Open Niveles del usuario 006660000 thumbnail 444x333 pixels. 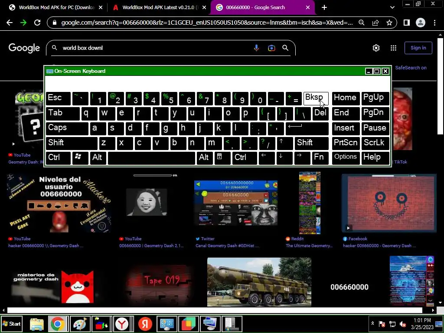point(59,203)
